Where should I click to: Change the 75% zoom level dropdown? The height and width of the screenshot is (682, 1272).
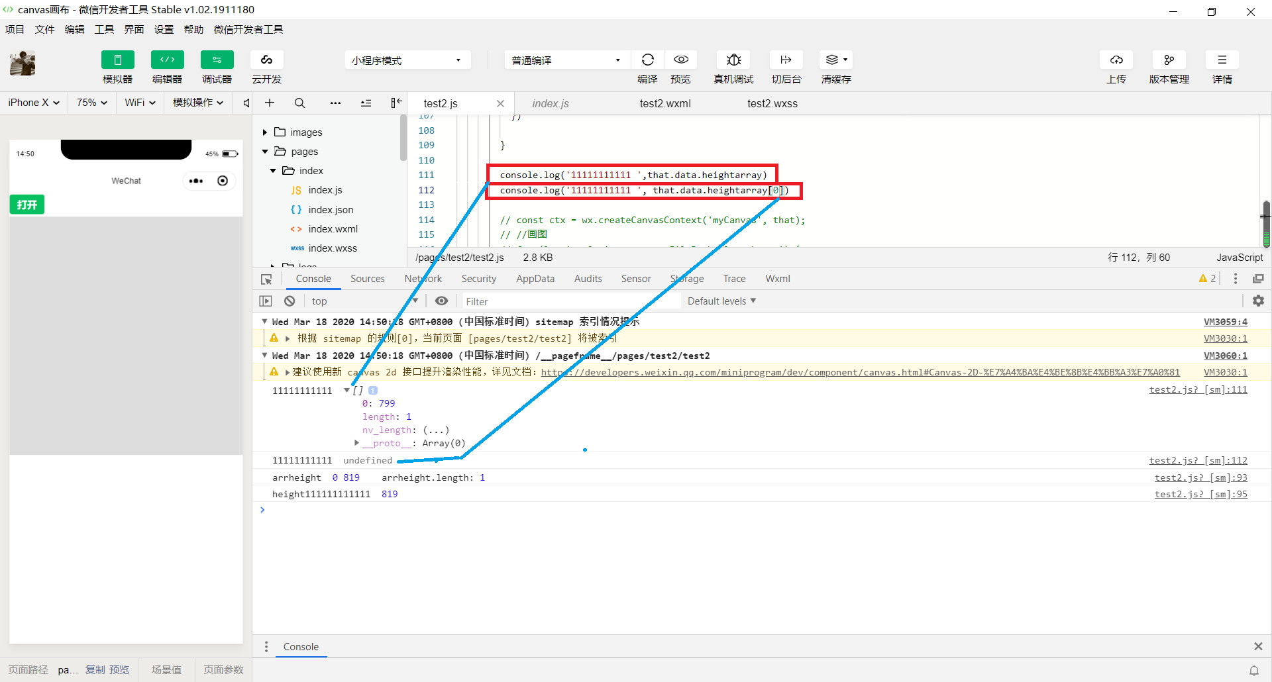tap(92, 103)
